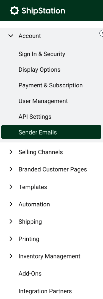Image resolution: width=103 pixels, height=299 pixels.
Task: Open the Add-Ons page
Action: coord(30,274)
